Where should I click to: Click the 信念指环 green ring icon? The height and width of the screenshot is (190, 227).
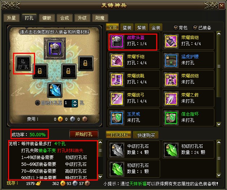click(x=171, y=118)
